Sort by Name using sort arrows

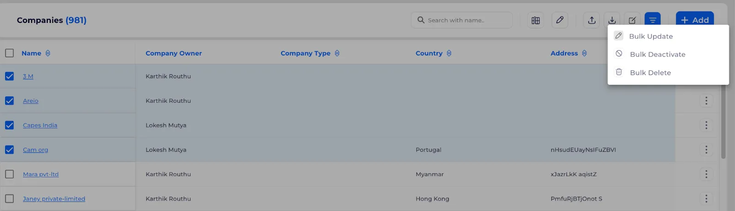click(x=48, y=53)
